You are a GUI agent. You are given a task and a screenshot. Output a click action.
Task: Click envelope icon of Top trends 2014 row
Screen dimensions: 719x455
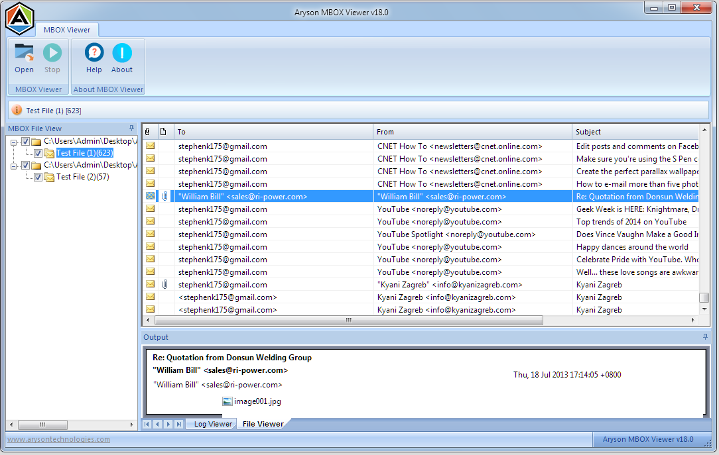pyautogui.click(x=151, y=221)
